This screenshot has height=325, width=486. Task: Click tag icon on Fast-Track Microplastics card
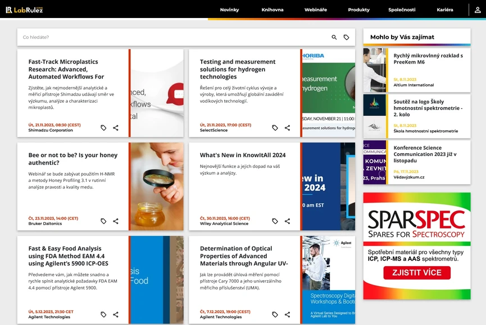click(x=103, y=127)
